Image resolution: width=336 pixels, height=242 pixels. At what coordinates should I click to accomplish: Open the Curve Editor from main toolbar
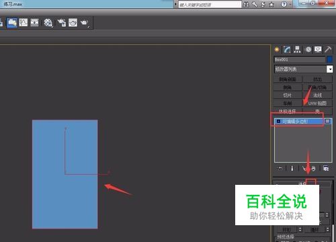click(24, 22)
